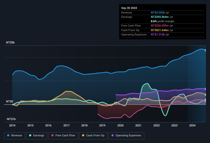The image size is (210, 143).
Task: Click the NT$0 y-axis label
Action: 9,101
